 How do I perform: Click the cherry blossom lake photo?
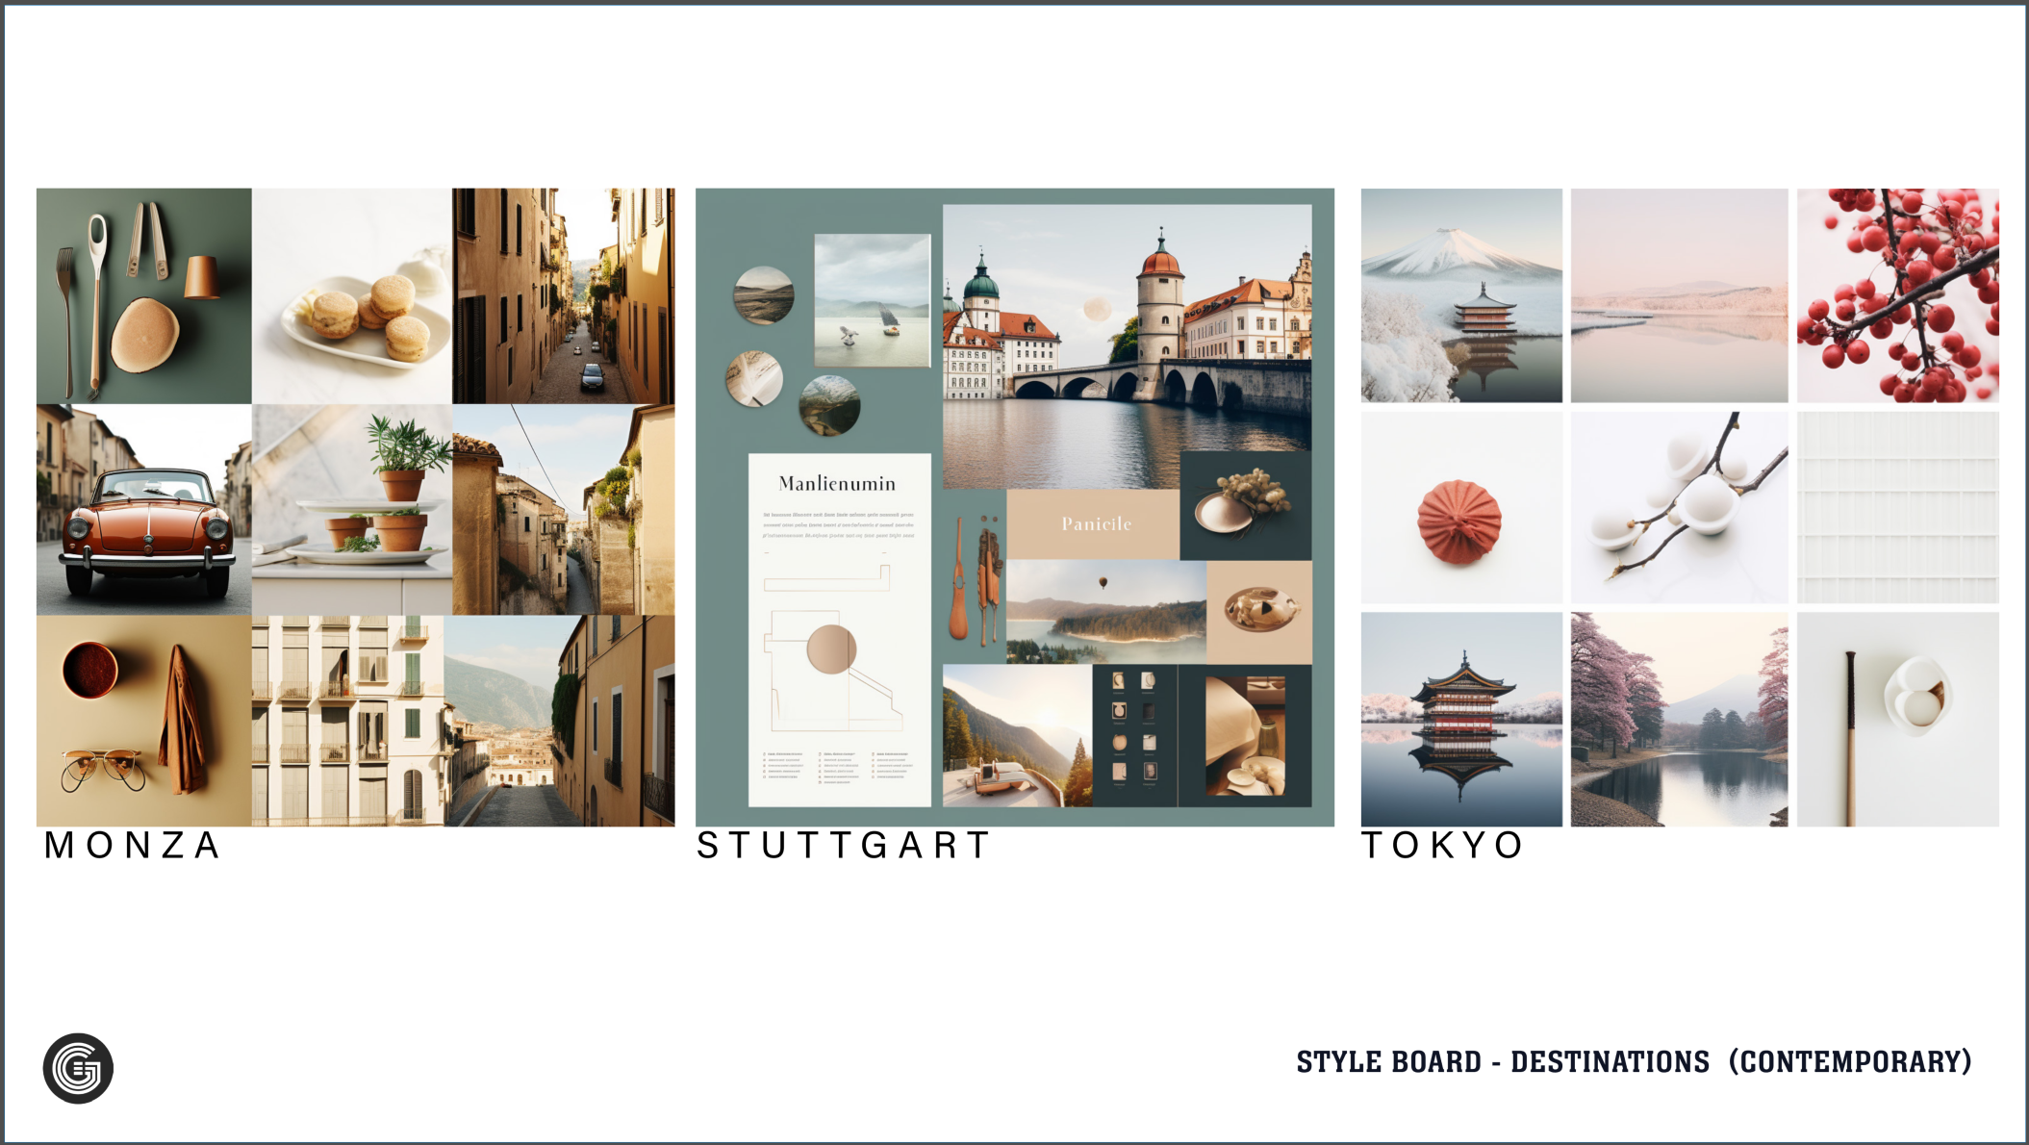[1679, 720]
